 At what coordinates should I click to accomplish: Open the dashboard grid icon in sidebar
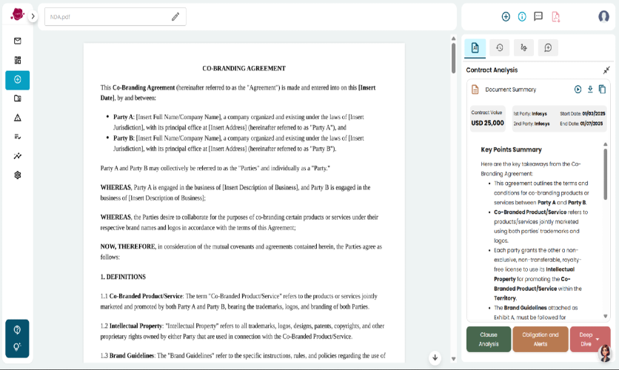point(17,60)
